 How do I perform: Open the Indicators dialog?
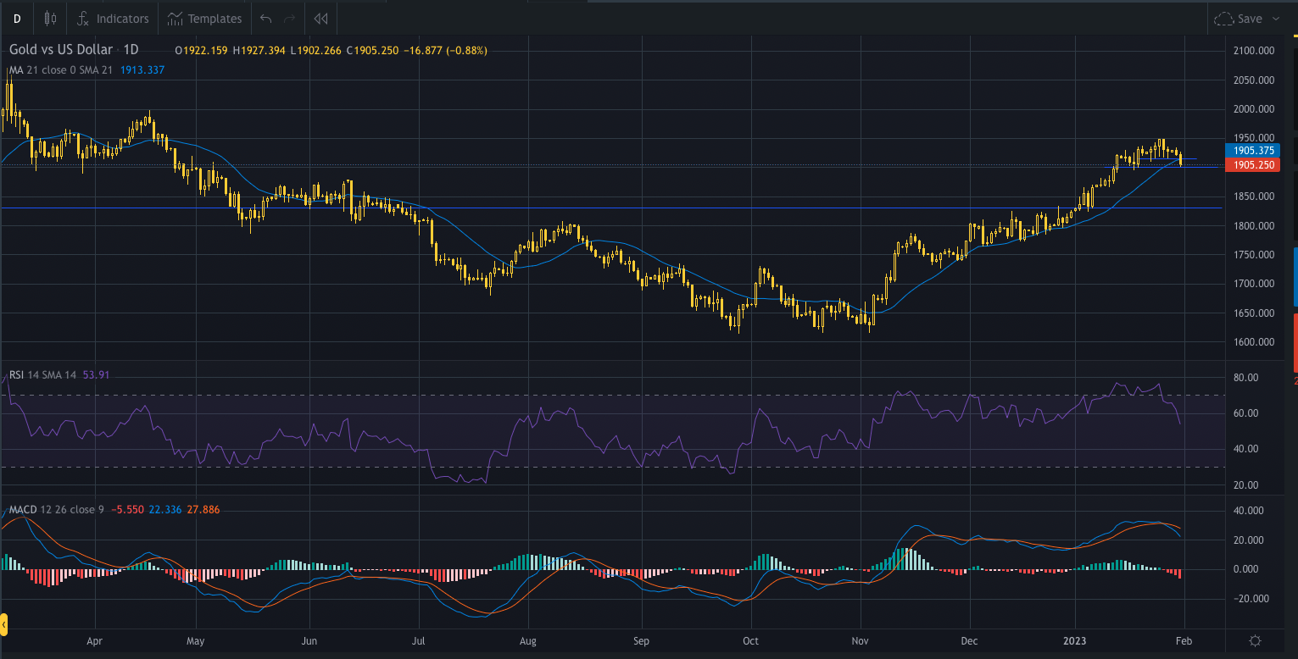click(x=113, y=18)
